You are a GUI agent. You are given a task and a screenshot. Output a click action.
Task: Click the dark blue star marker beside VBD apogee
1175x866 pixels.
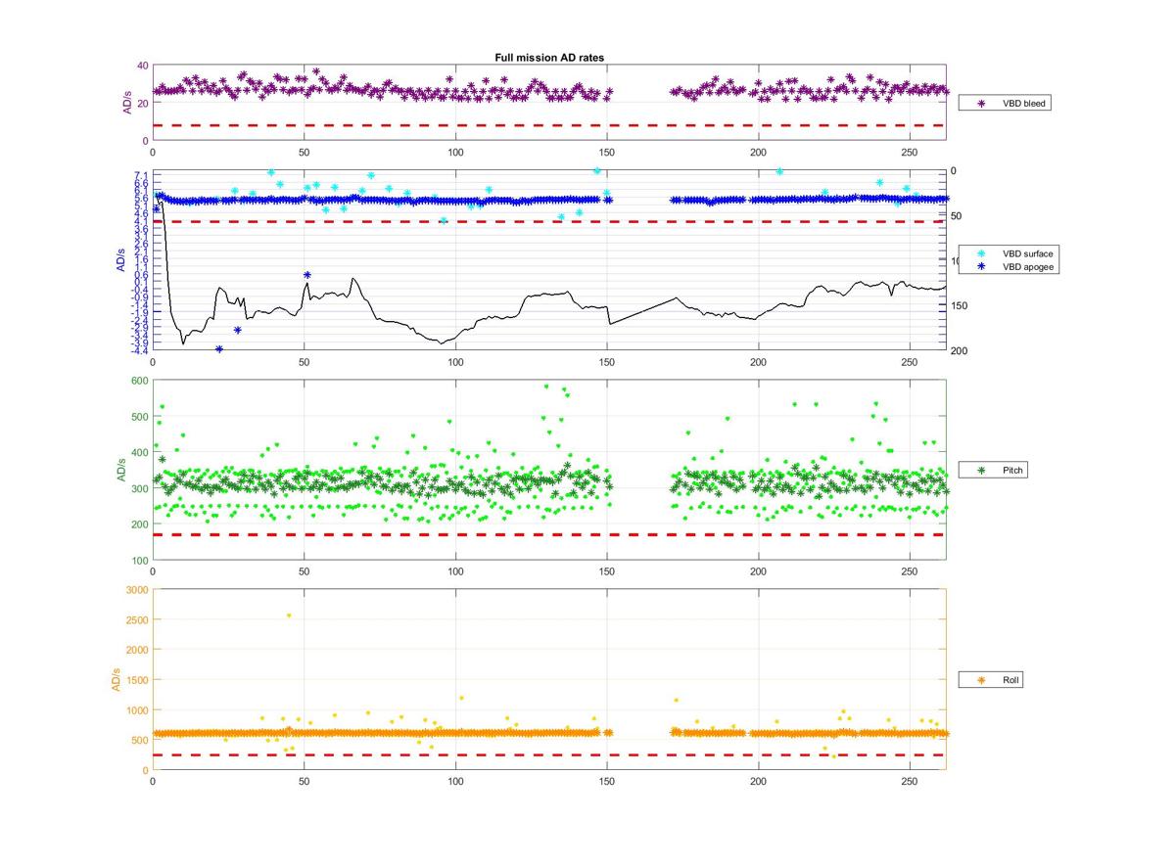point(982,266)
